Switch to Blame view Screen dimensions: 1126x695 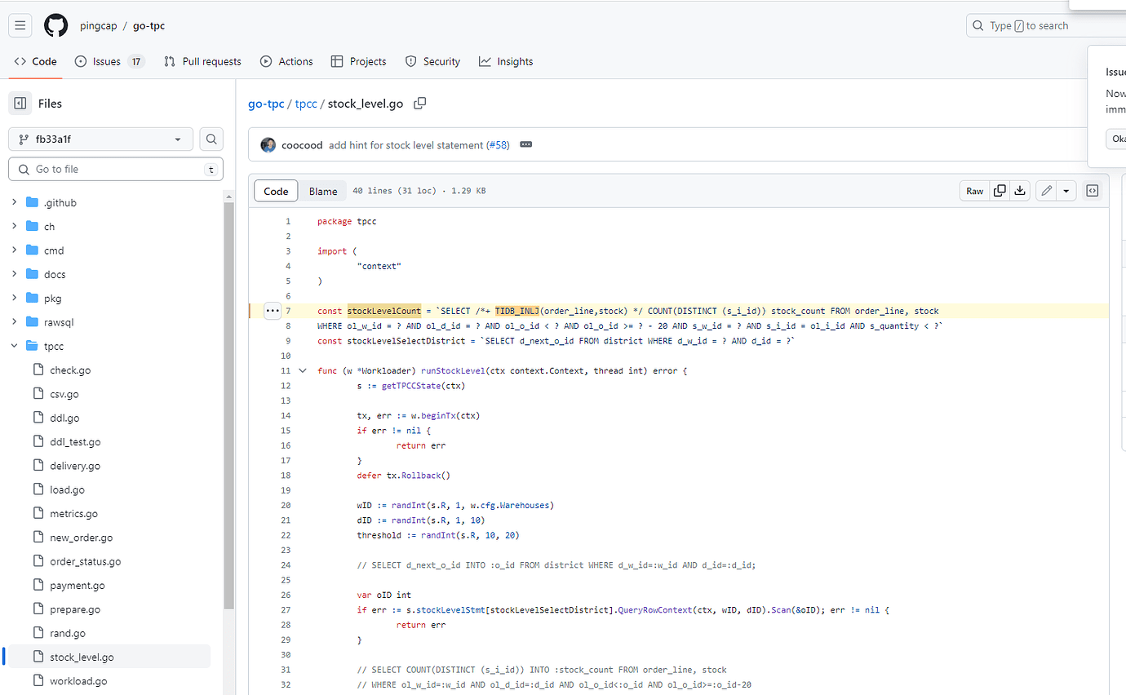pyautogui.click(x=323, y=191)
